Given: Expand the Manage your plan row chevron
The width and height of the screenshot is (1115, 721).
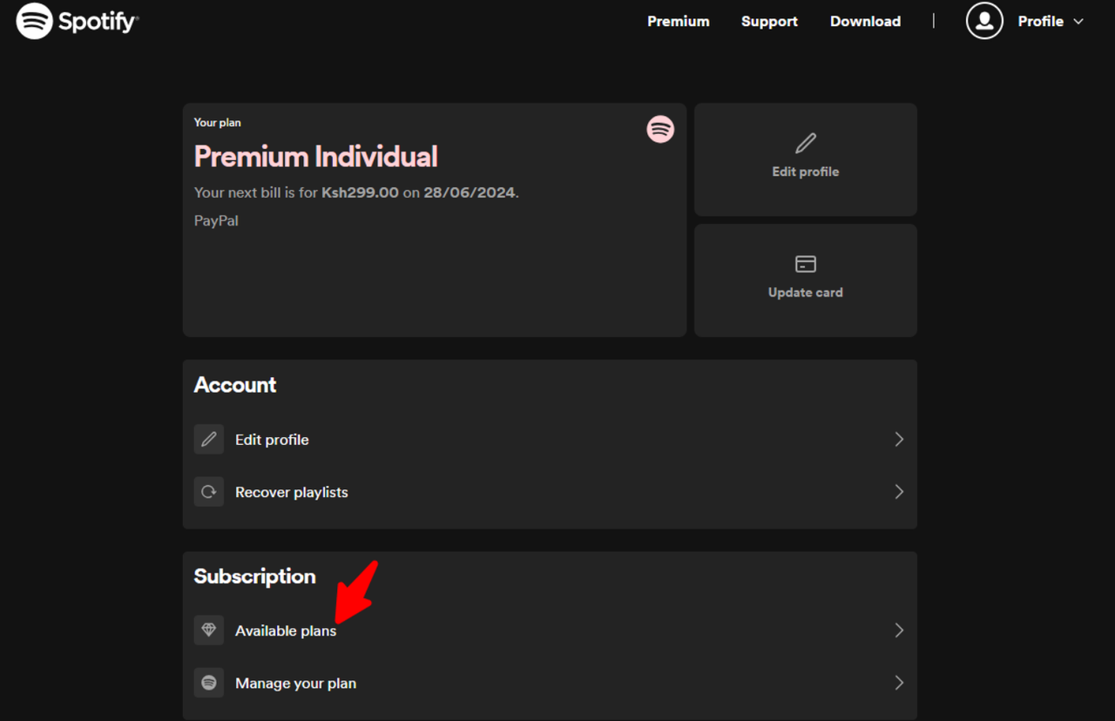Looking at the screenshot, I should point(899,683).
